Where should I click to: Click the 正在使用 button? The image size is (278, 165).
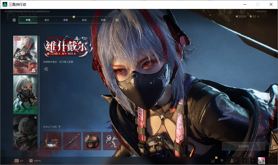(x=243, y=146)
